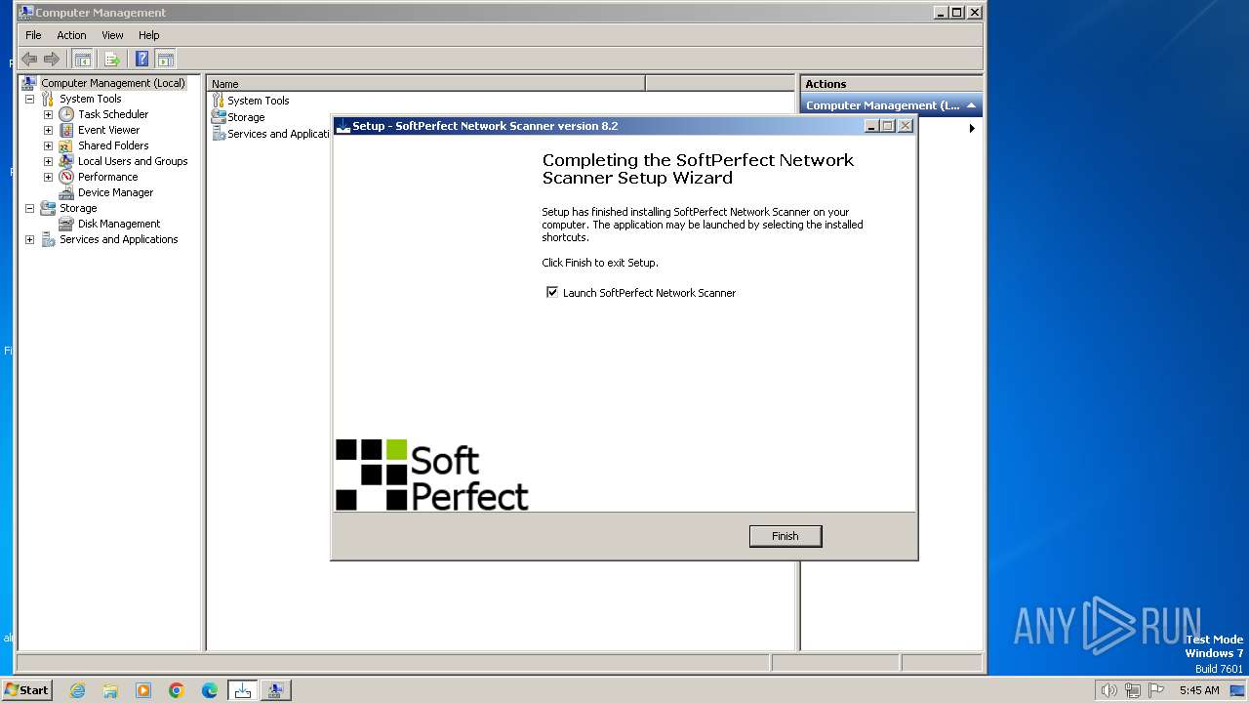Open Google Chrome from the taskbar
This screenshot has height=703, width=1249.
[177, 690]
